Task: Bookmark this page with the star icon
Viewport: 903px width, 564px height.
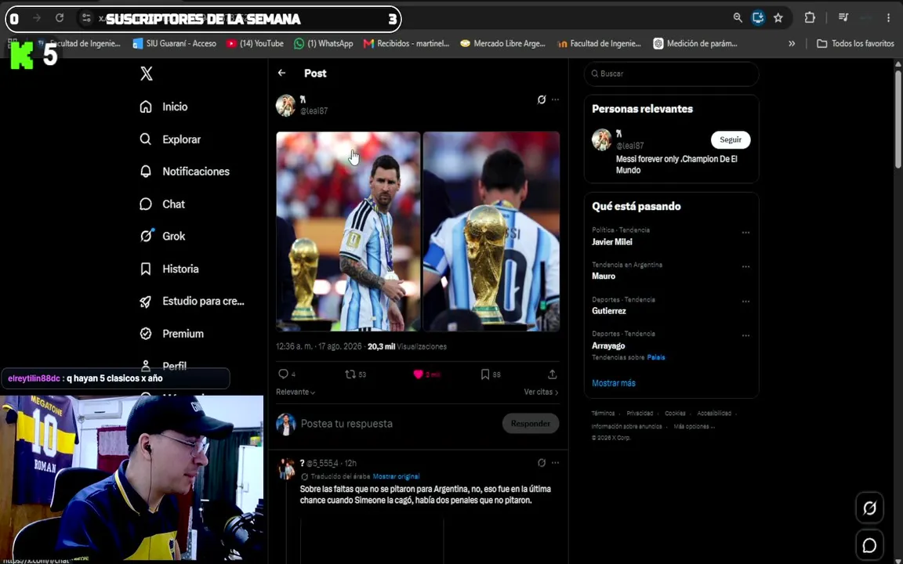Action: tap(778, 18)
